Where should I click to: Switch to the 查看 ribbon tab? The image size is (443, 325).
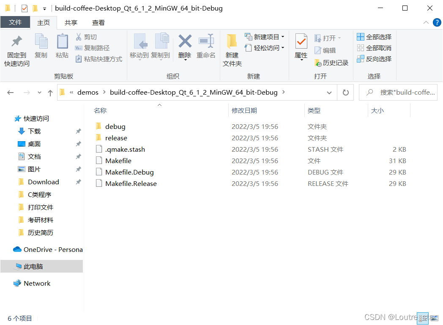pyautogui.click(x=98, y=22)
